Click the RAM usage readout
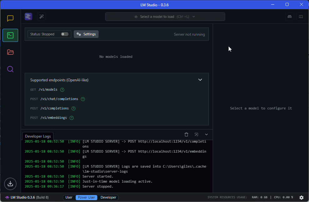 pos(260,197)
